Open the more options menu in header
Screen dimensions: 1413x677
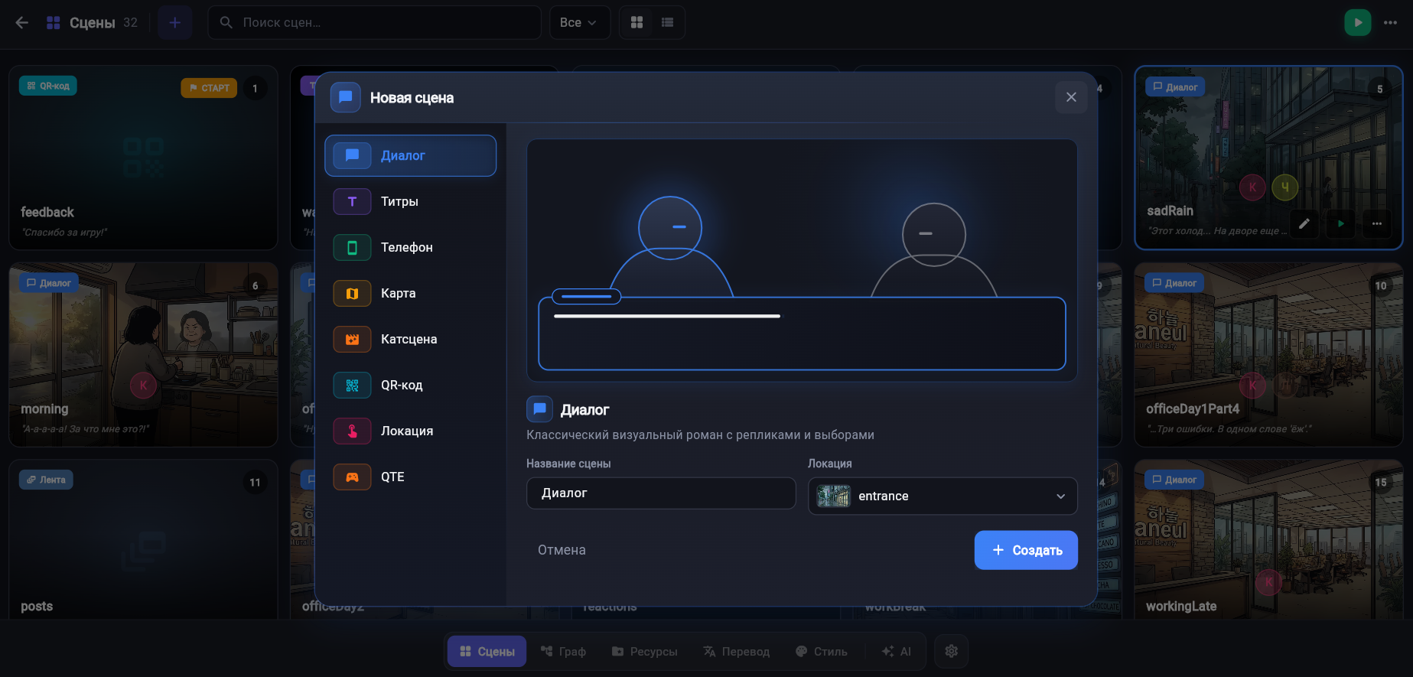click(x=1390, y=22)
